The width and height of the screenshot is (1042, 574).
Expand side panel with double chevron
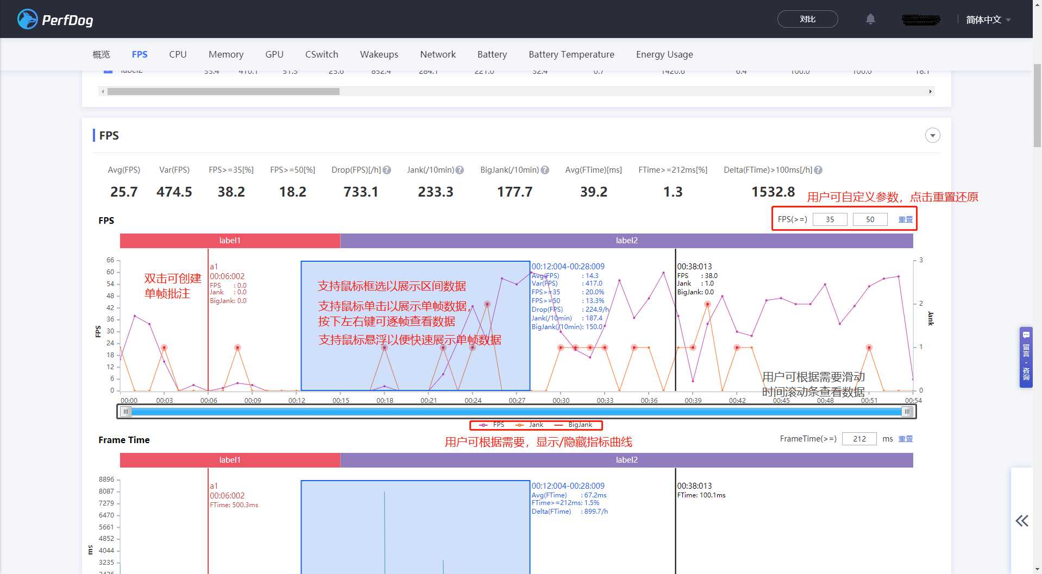pos(1022,521)
